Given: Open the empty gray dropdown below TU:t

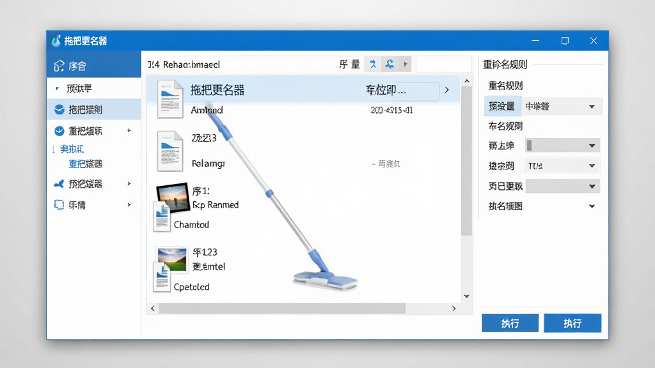Looking at the screenshot, I should pyautogui.click(x=562, y=186).
